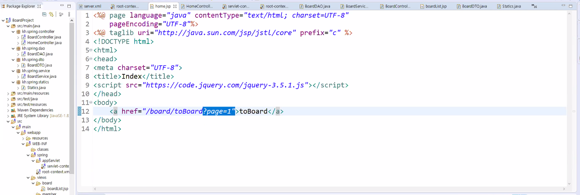Show hidden editor tabs list (»36)

pos(534,6)
